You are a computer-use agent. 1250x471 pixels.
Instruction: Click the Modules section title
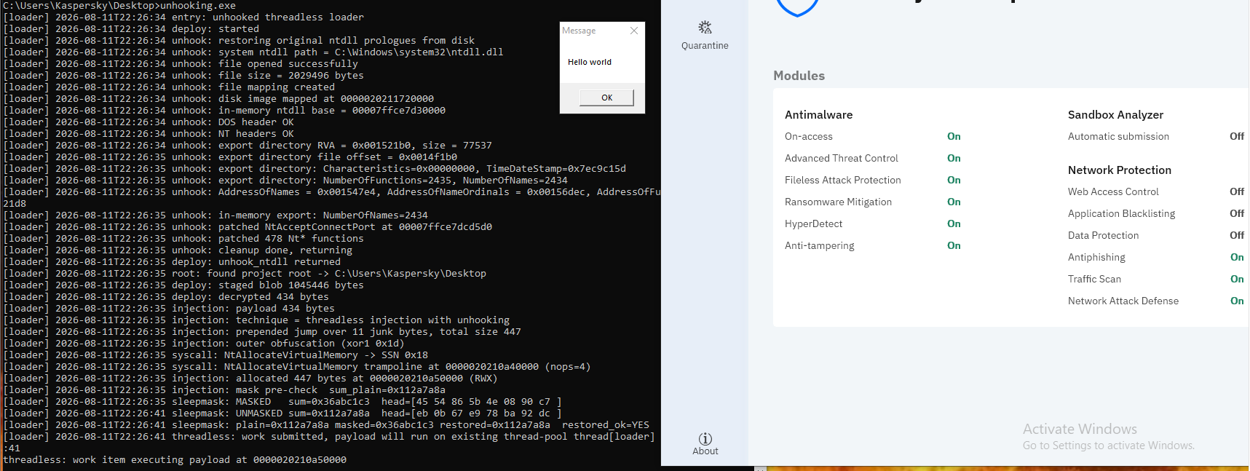click(799, 76)
